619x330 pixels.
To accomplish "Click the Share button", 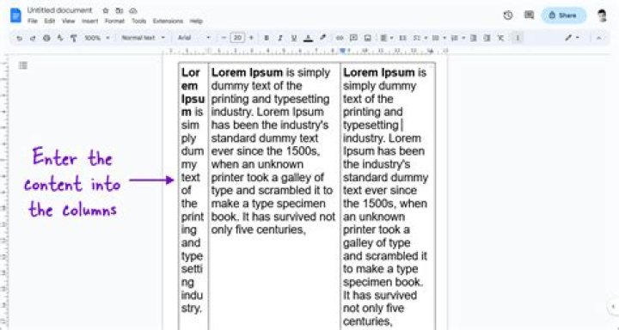I will (x=563, y=15).
